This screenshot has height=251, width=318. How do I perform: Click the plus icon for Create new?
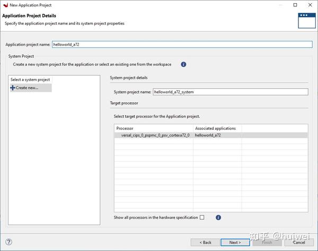(x=13, y=88)
